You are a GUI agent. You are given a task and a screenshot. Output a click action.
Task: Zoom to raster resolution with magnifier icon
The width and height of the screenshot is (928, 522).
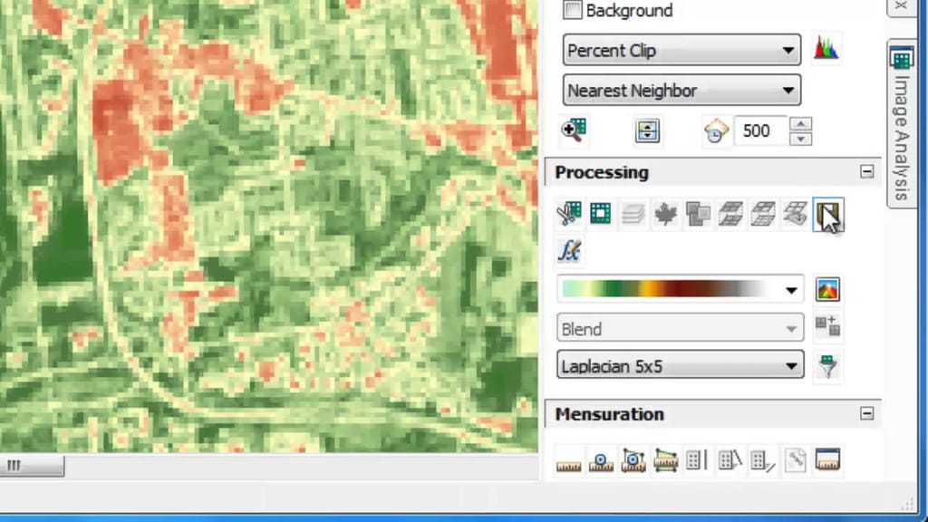point(575,130)
